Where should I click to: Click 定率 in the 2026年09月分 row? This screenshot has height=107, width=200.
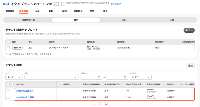106,97
